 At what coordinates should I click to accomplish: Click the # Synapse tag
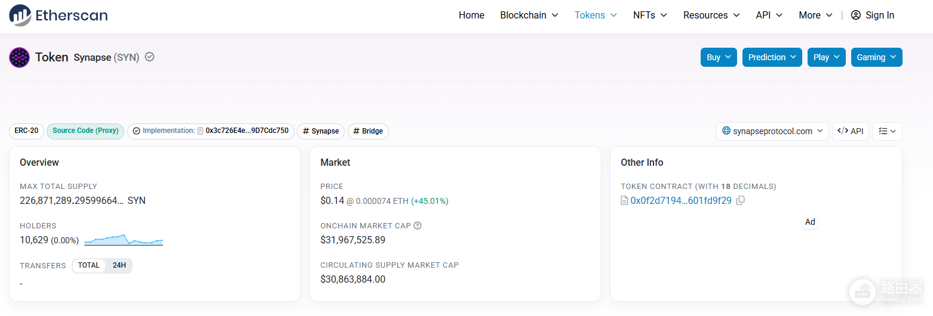tap(321, 131)
